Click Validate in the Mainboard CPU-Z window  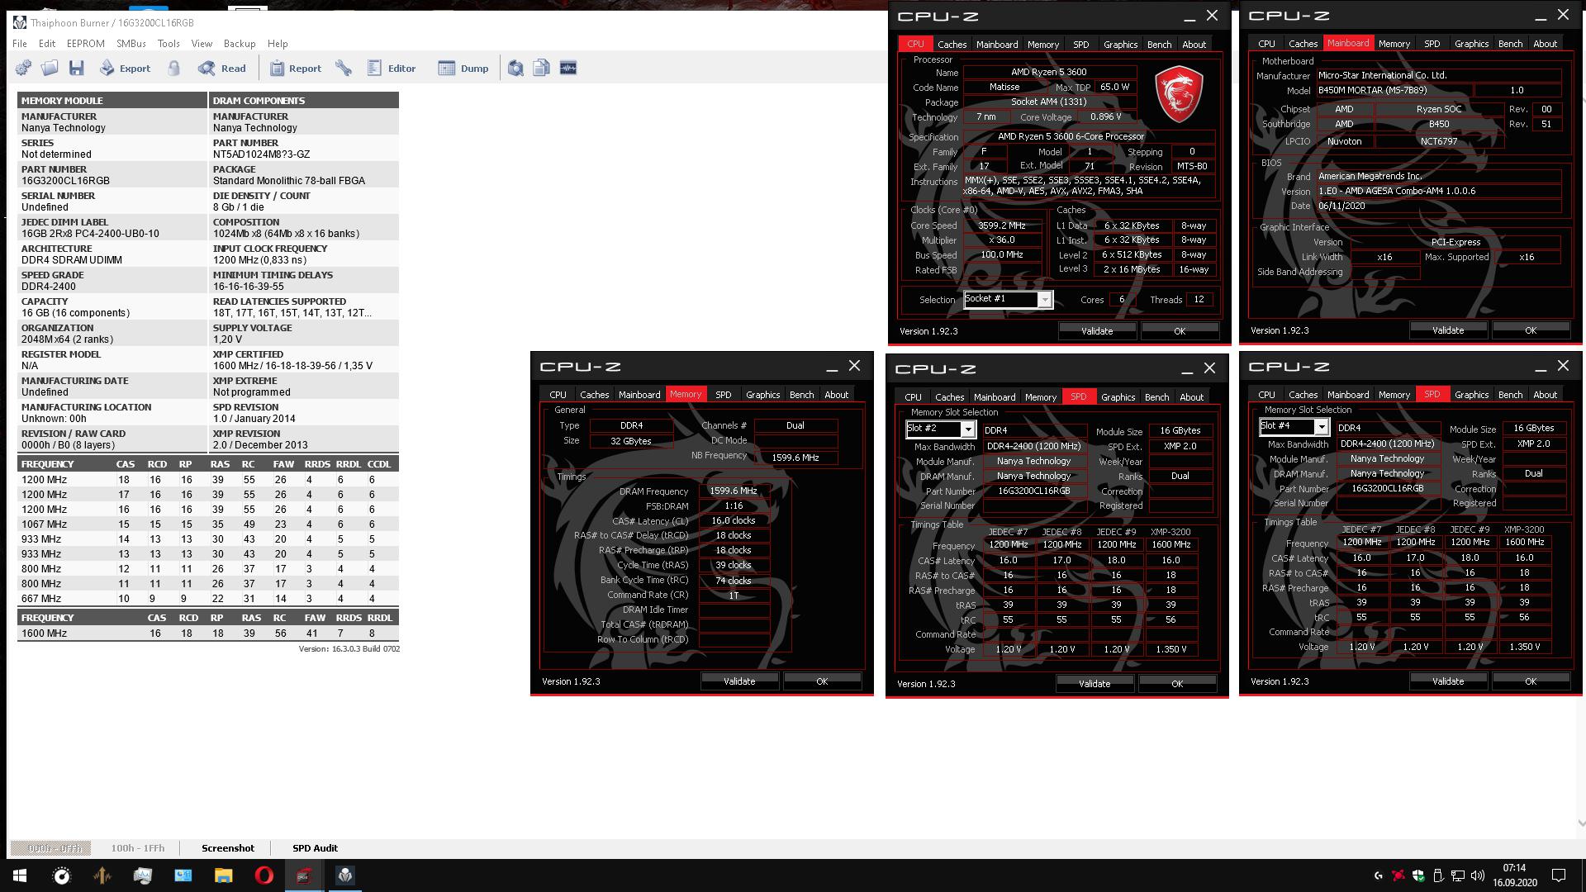(x=1447, y=330)
